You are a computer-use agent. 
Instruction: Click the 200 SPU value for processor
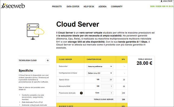click(x=123, y=93)
